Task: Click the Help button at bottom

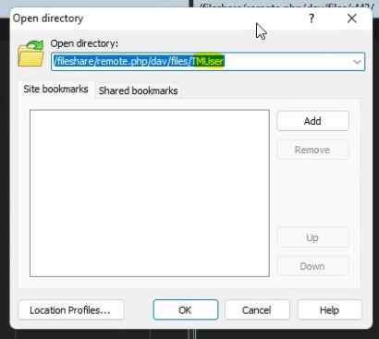Action: click(330, 310)
